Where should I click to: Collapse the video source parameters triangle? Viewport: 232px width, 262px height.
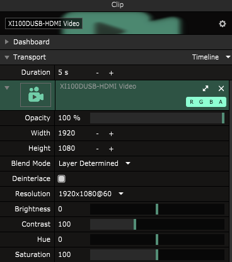coord(7,88)
